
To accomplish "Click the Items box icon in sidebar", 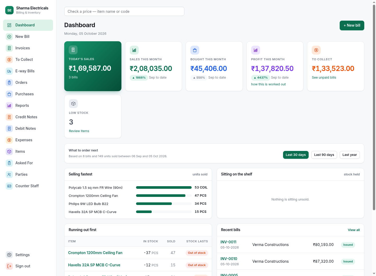I will click(9, 151).
